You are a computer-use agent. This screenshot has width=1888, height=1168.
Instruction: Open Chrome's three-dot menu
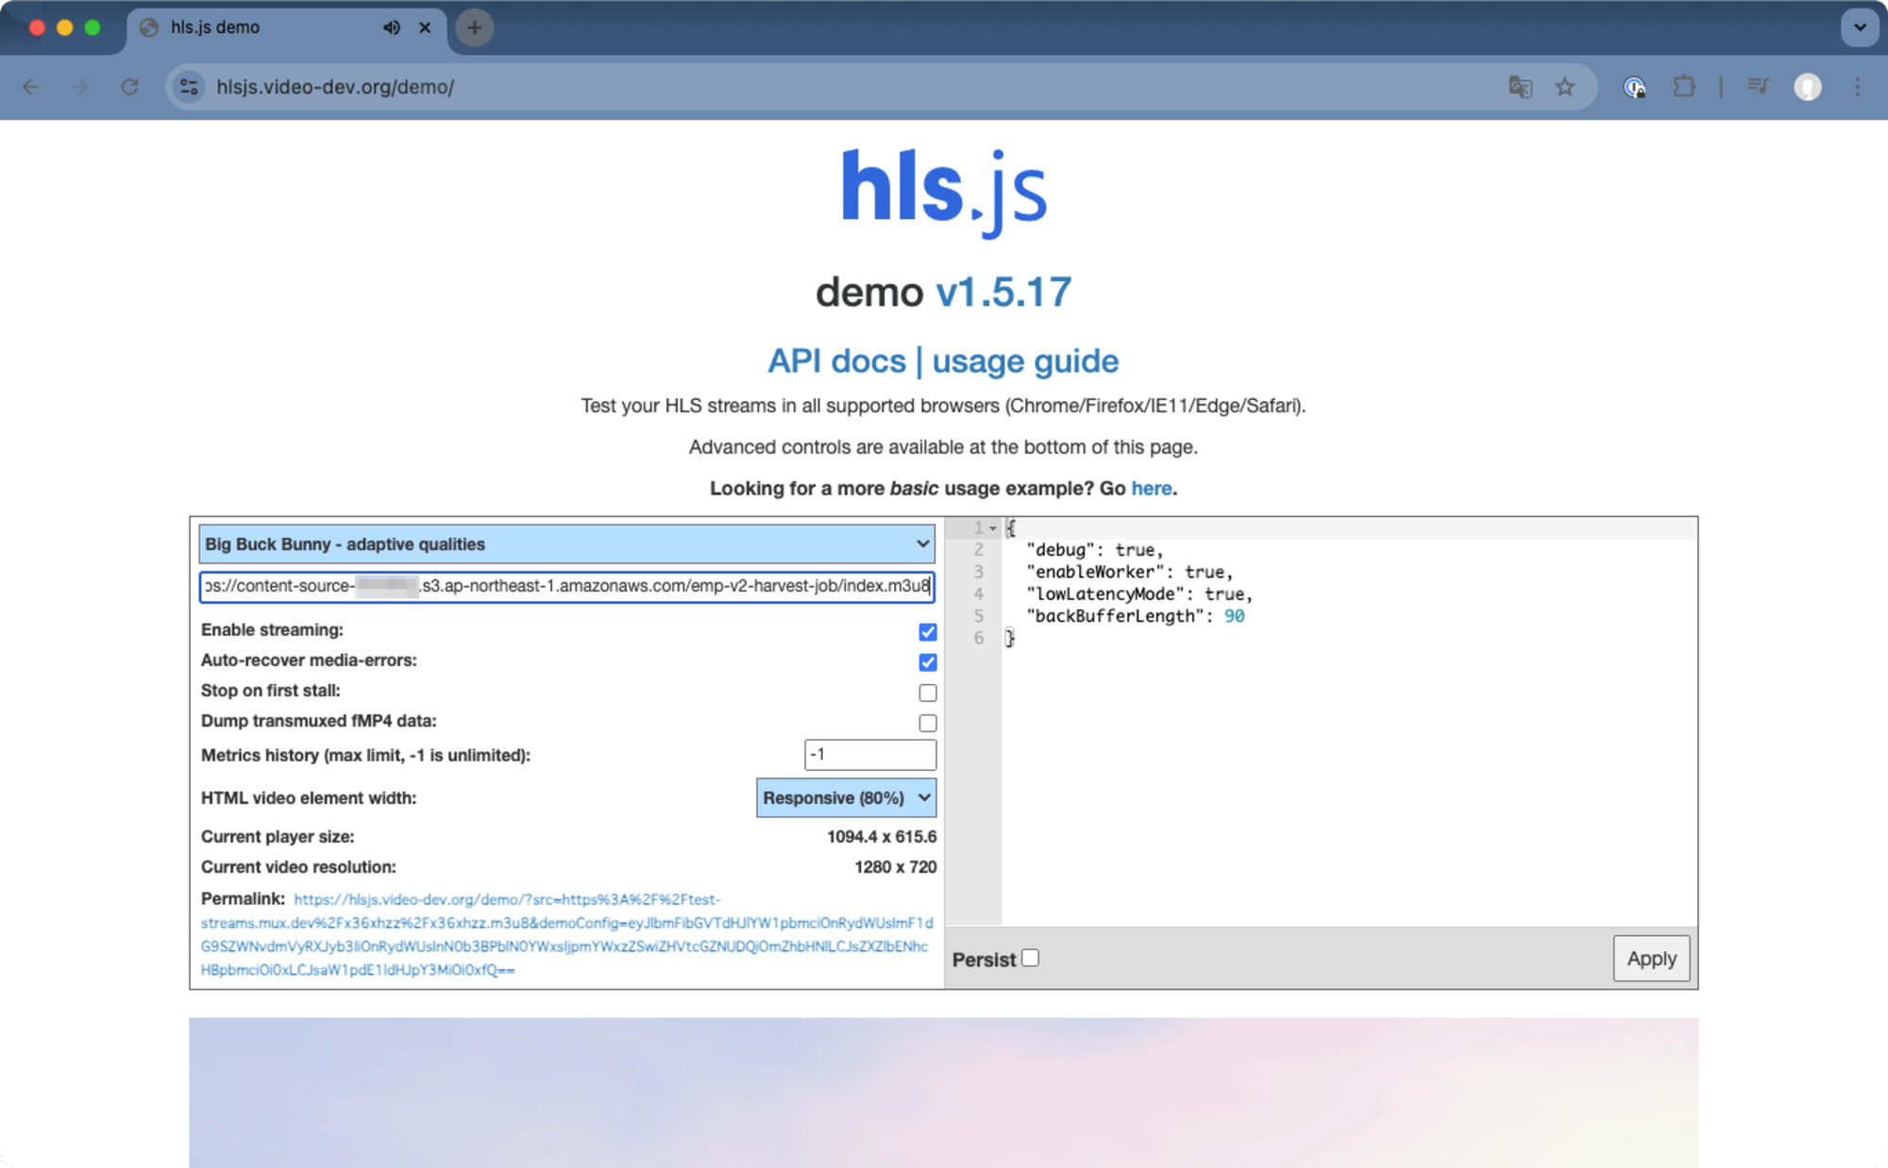pos(1857,87)
